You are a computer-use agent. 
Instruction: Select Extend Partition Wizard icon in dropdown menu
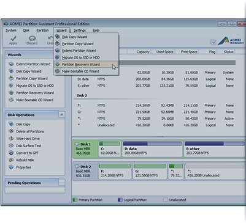(58, 51)
